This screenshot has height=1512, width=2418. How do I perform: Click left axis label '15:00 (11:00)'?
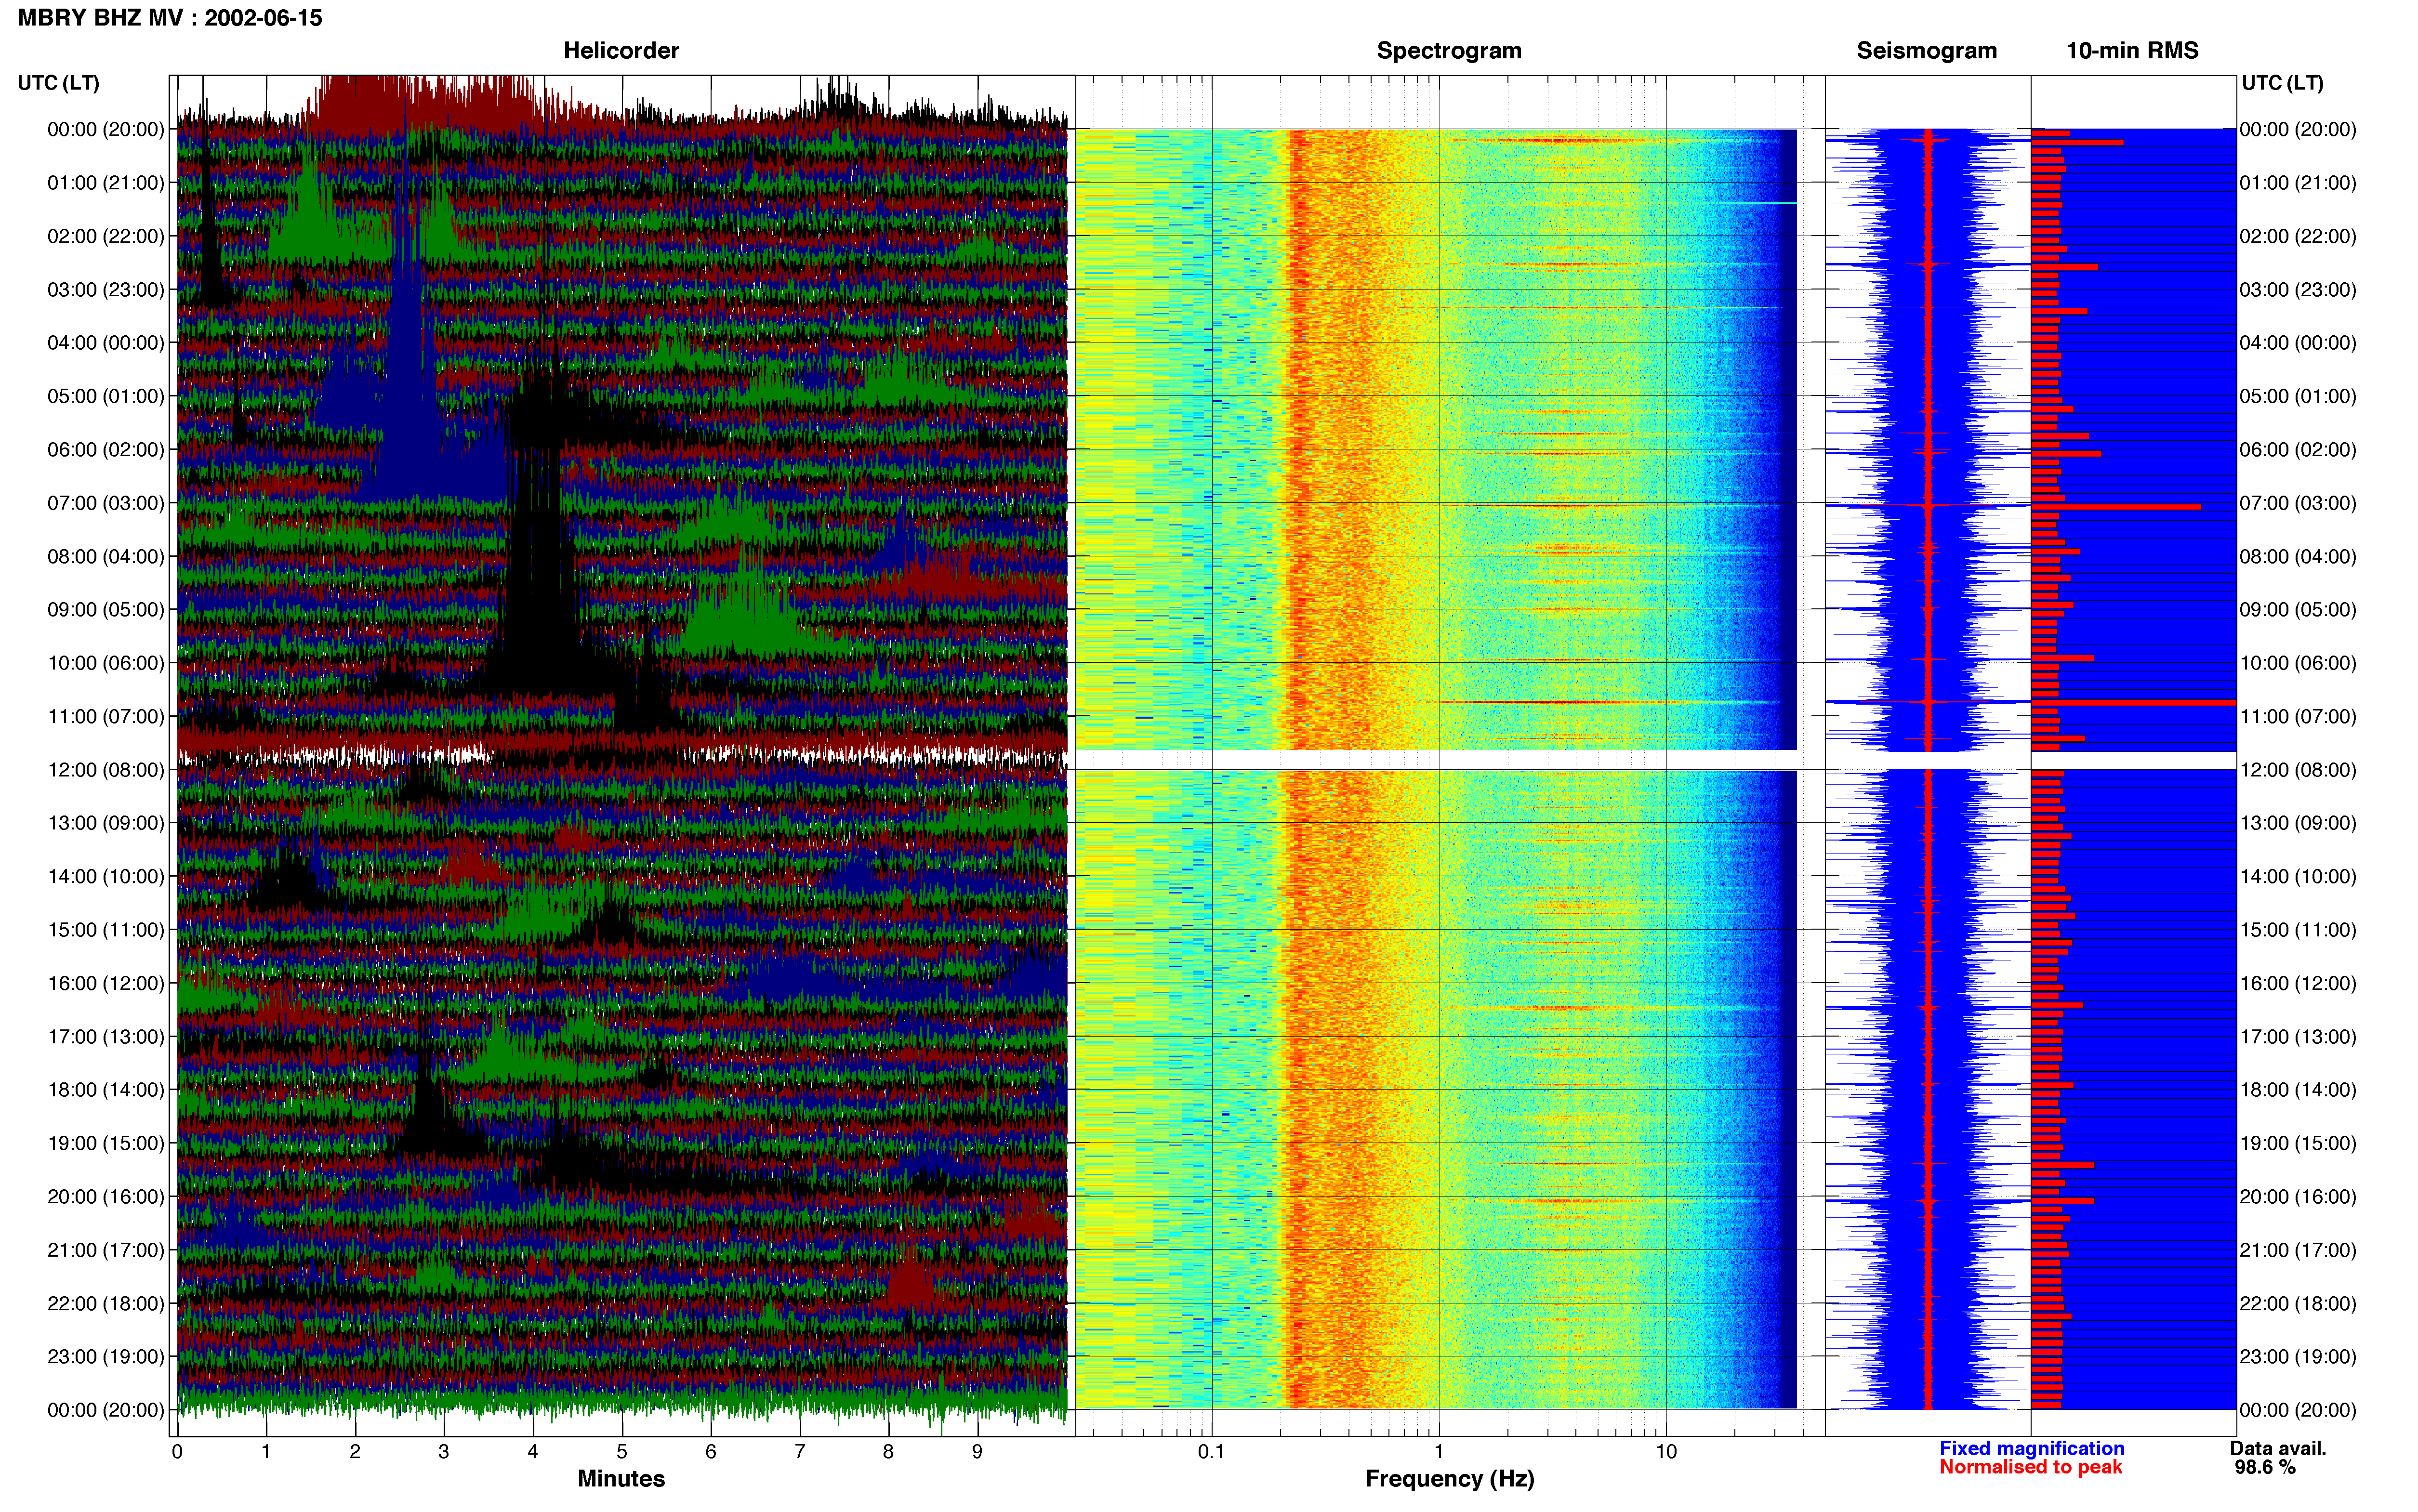[x=106, y=930]
